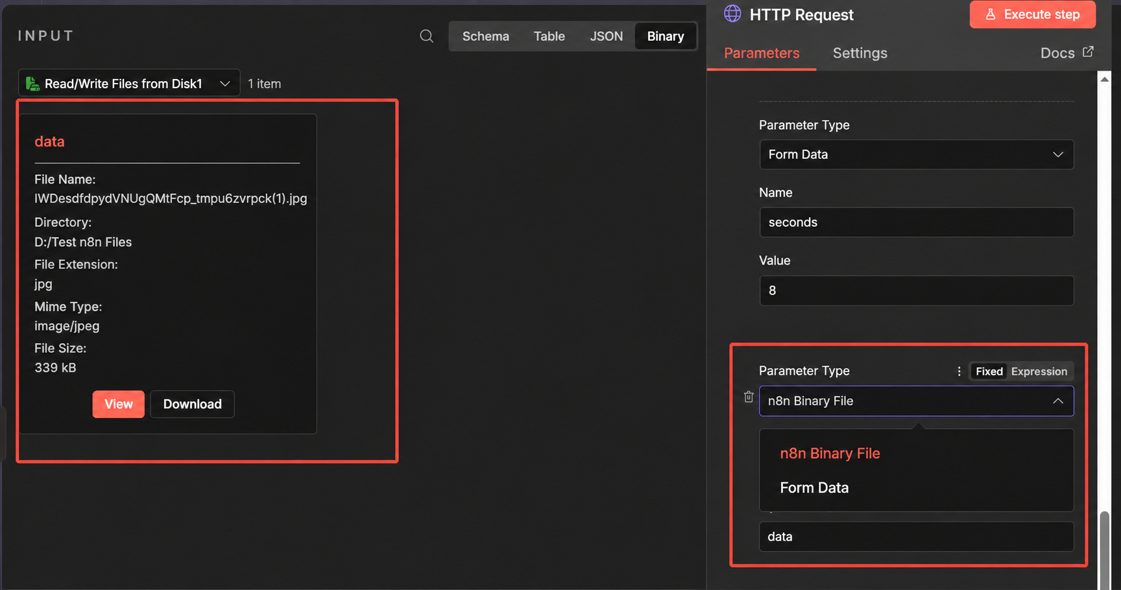Switch Parameter Type to Fixed mode
The height and width of the screenshot is (590, 1121).
989,372
